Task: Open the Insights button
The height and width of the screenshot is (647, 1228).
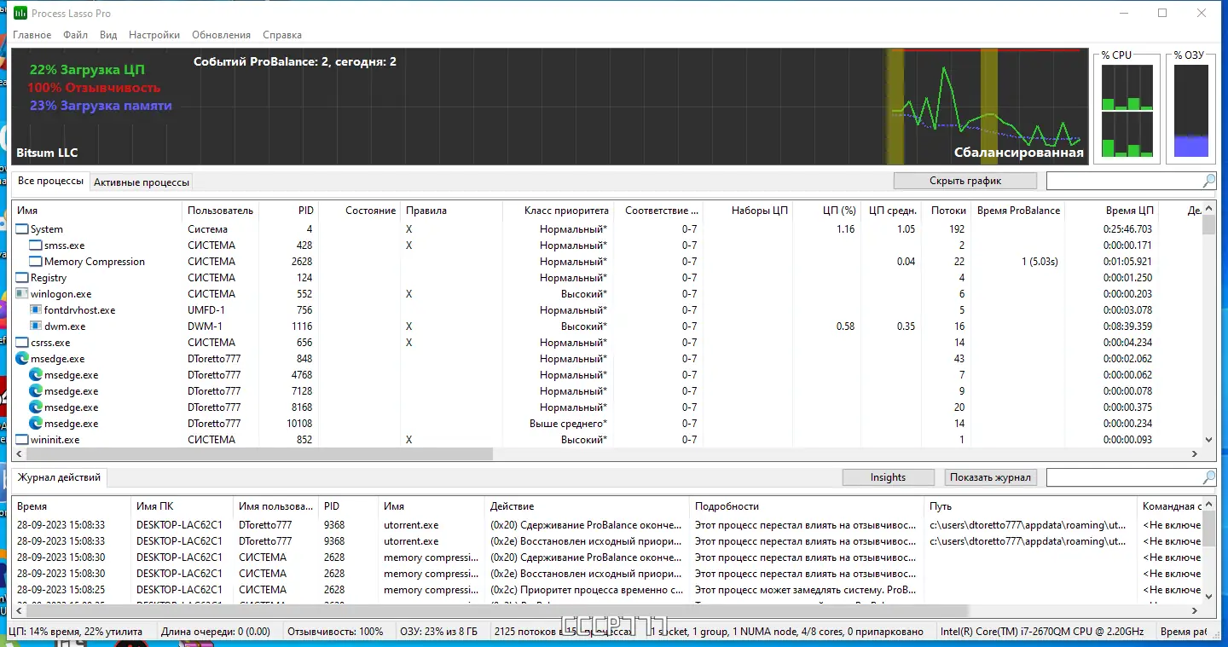Action: 888,477
